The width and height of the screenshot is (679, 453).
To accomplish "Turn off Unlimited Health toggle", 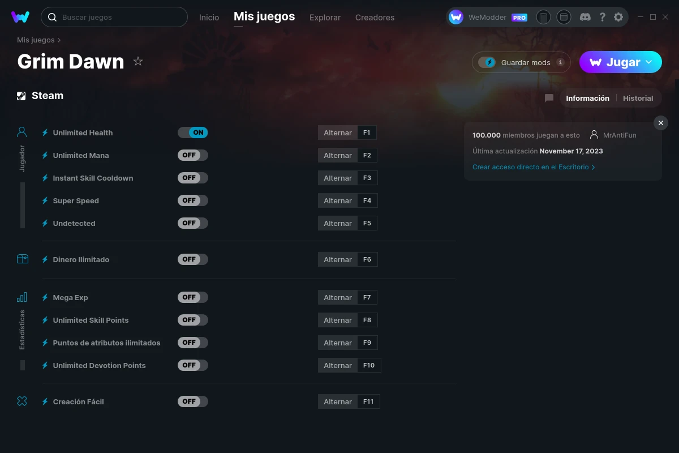I will [193, 133].
